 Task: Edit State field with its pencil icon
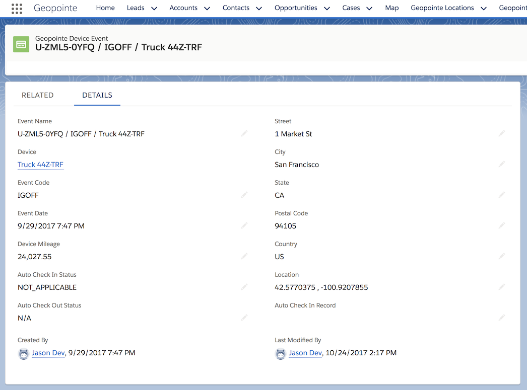(x=502, y=195)
